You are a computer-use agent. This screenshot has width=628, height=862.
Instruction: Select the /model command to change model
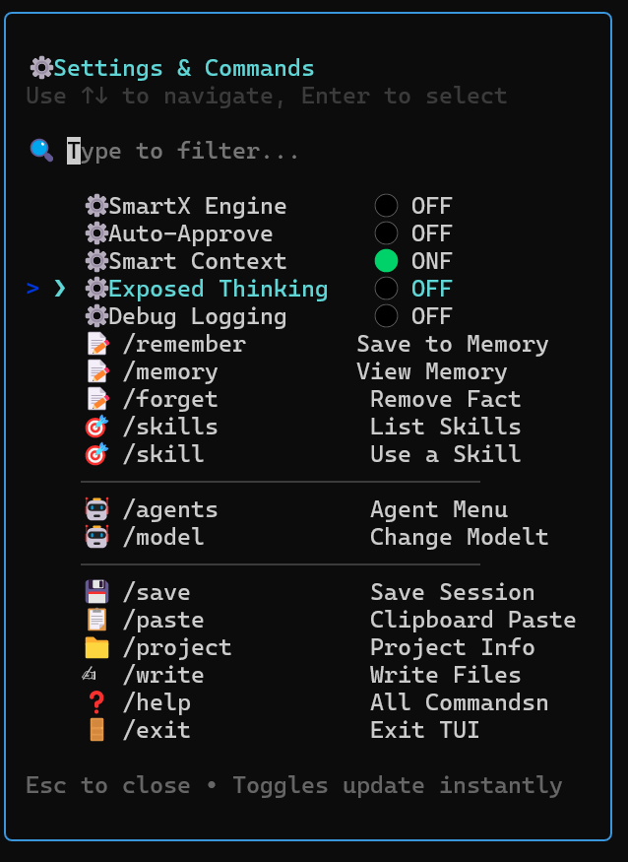(x=163, y=537)
